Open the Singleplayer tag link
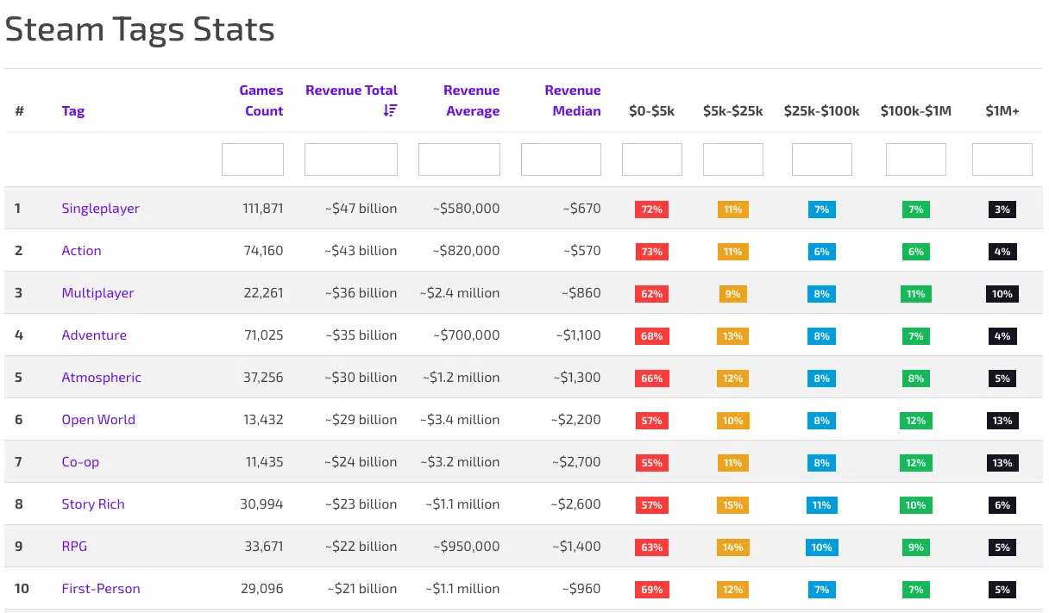 tap(100, 209)
